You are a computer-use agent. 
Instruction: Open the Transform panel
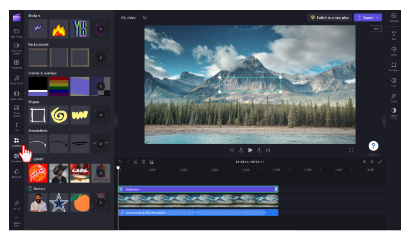pyautogui.click(x=394, y=67)
